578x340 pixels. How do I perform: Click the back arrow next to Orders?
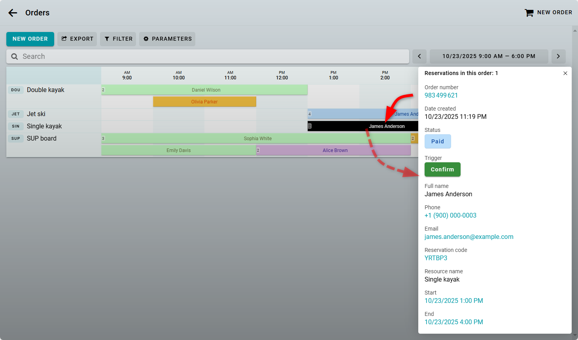pos(13,13)
